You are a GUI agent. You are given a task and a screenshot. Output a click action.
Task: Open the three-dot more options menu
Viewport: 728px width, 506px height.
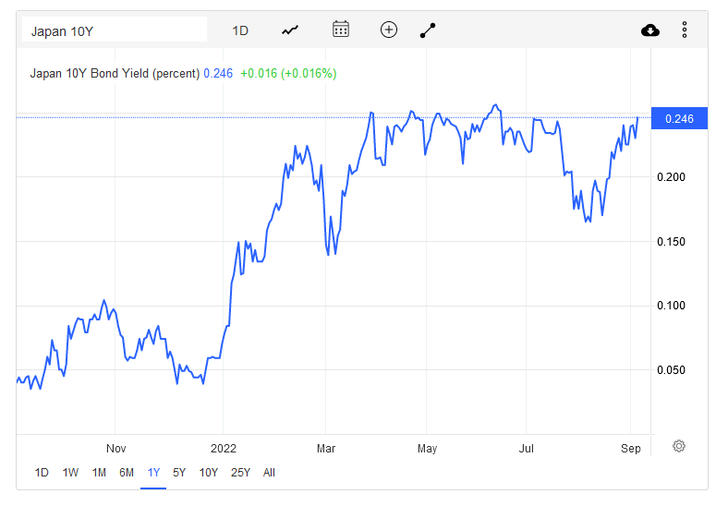[x=685, y=30]
